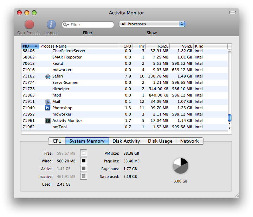Click Safari's 330.78 MB RSIZE value
The image size is (253, 217).
click(x=158, y=76)
